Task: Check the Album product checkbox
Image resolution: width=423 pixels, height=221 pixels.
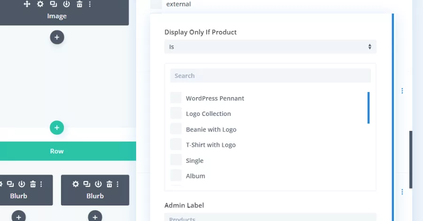Action: (x=176, y=175)
